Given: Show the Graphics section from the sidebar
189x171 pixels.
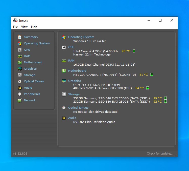Looking at the screenshot, I should 30,69.
